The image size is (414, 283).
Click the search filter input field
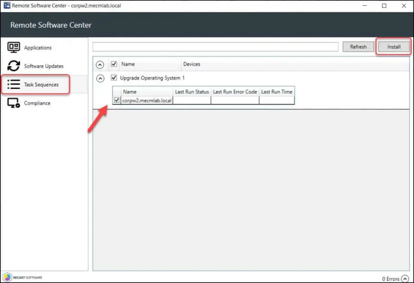[x=215, y=47]
